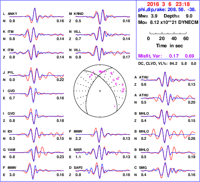The width and height of the screenshot is (200, 182).
Task: Click station marker K on the beachball
Action: pos(92,75)
